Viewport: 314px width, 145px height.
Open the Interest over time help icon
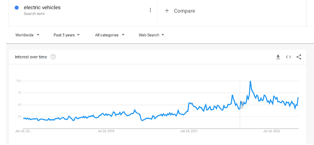coord(53,57)
